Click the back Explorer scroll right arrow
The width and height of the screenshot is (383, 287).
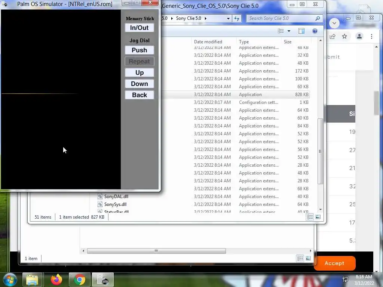310,251
